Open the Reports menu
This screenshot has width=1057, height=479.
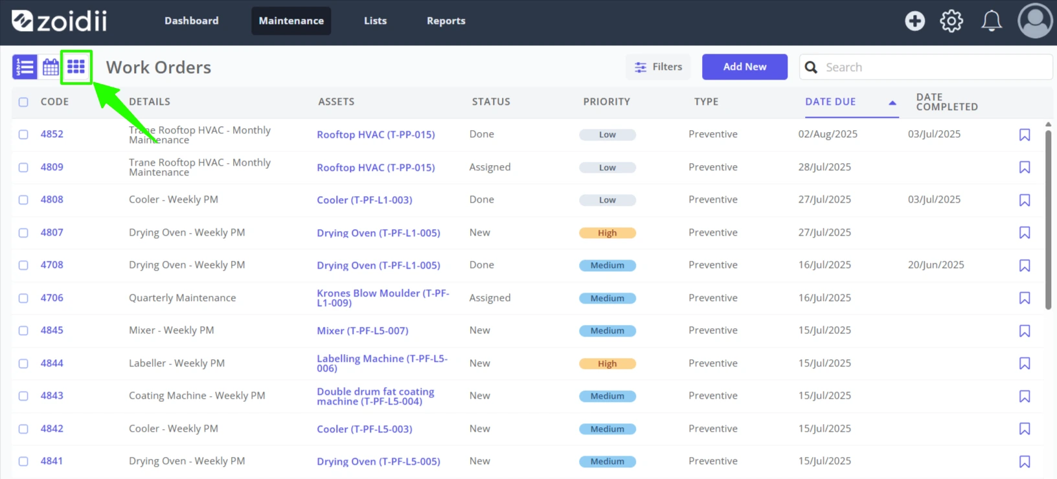[446, 21]
